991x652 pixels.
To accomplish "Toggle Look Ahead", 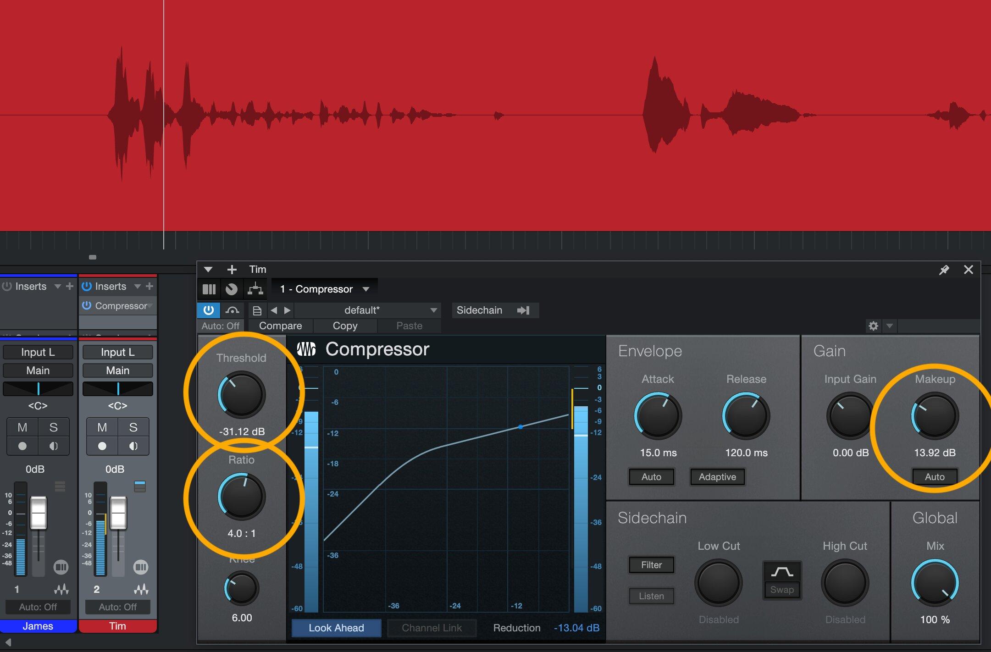I will [336, 628].
